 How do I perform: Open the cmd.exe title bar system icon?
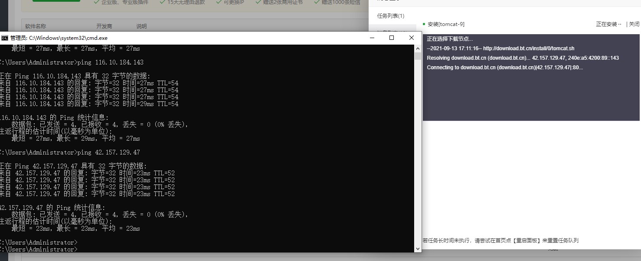(x=5, y=38)
